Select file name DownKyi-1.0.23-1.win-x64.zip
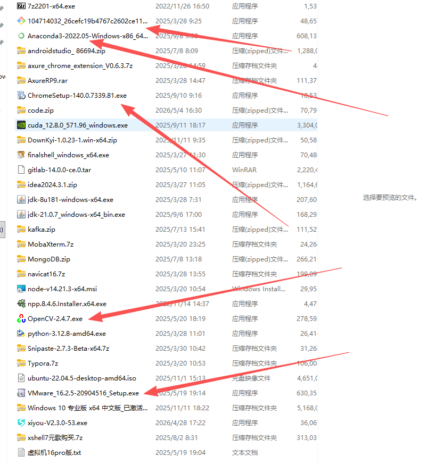The height and width of the screenshot is (465, 443). [72, 140]
